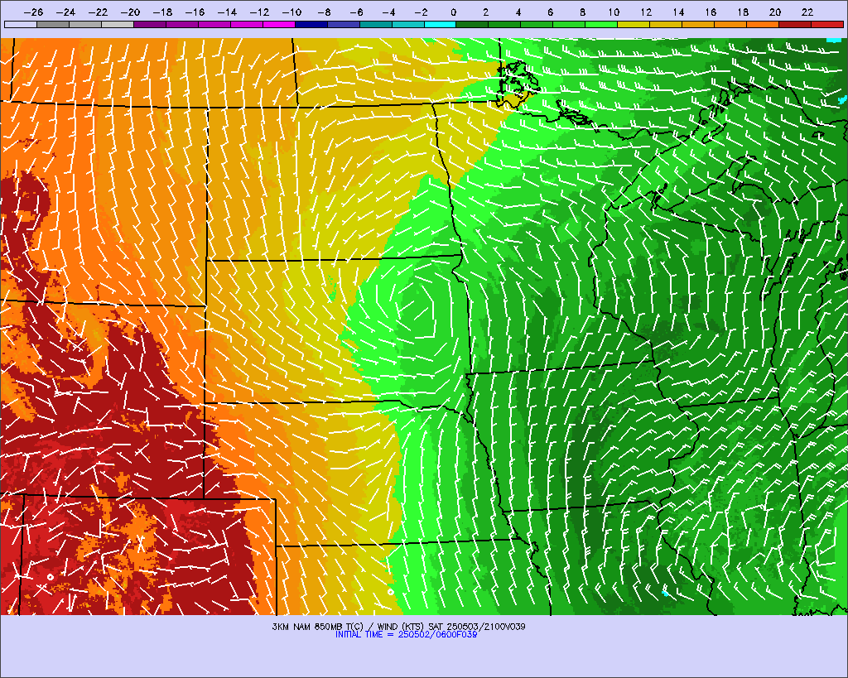This screenshot has width=848, height=678.
Task: Click the -4 legend label
Action: click(x=388, y=12)
